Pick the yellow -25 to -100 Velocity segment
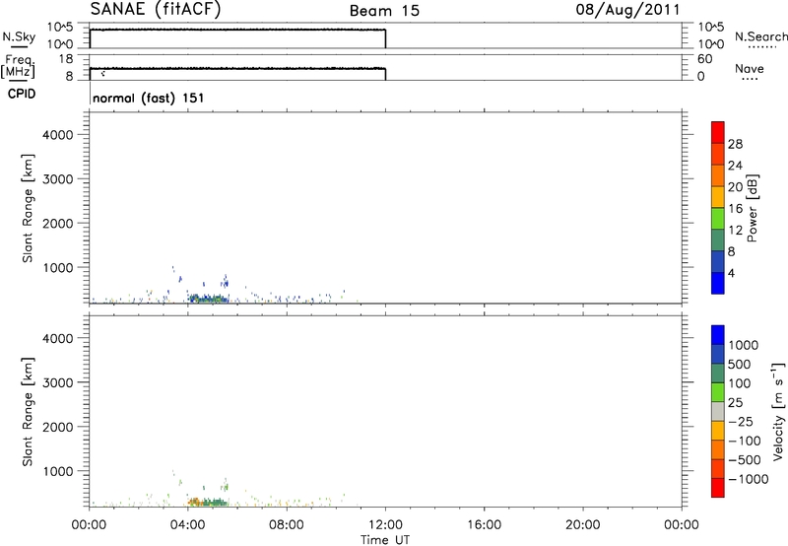Viewport: 788px width, 546px height. coord(718,431)
